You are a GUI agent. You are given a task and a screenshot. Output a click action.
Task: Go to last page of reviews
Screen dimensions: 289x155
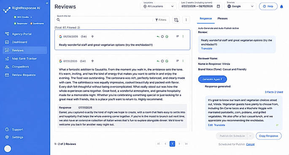[186, 144]
